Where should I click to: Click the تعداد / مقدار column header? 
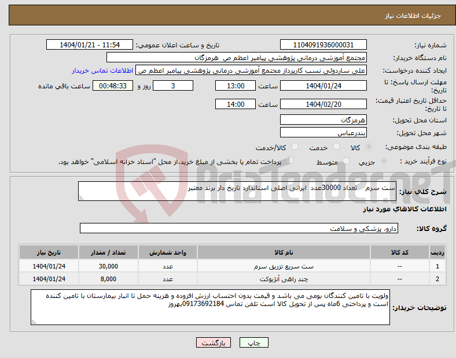tap(108, 252)
